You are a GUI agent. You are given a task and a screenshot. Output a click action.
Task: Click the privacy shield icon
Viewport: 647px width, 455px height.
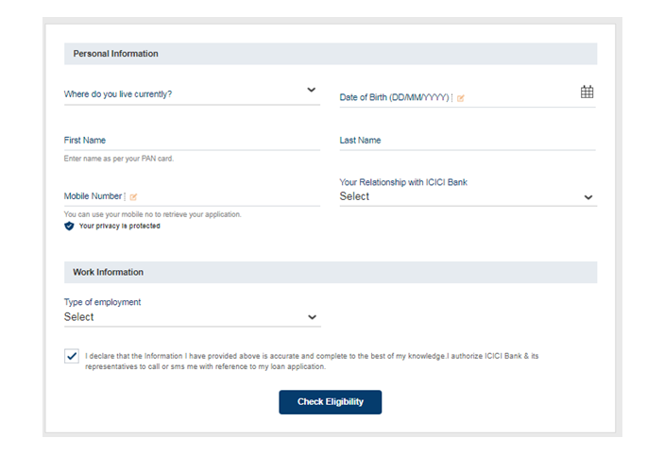coord(69,227)
